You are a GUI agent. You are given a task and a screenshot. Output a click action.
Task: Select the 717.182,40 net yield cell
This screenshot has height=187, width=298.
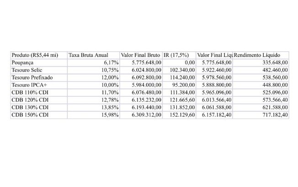coord(261,115)
